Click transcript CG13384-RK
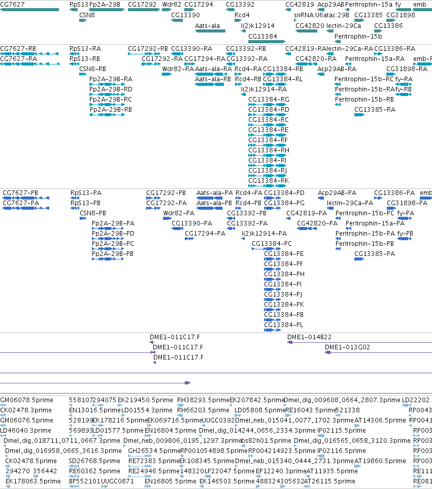432x489 pixels. [x=269, y=181]
